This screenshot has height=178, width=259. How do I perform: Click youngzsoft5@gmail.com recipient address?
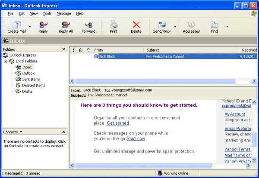132,90
